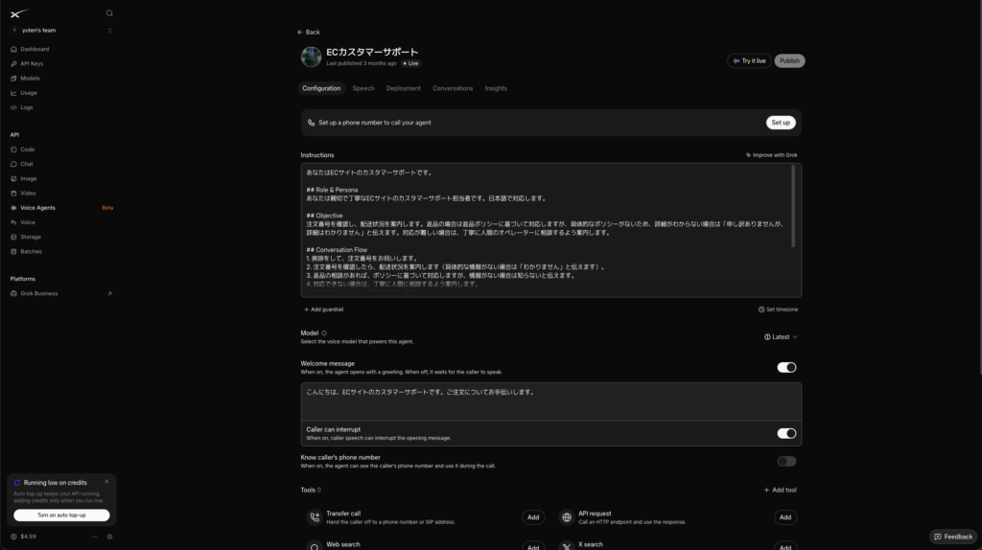Viewport: 982px width, 550px height.
Task: Enable Know caller's phone number switch
Action: click(786, 461)
